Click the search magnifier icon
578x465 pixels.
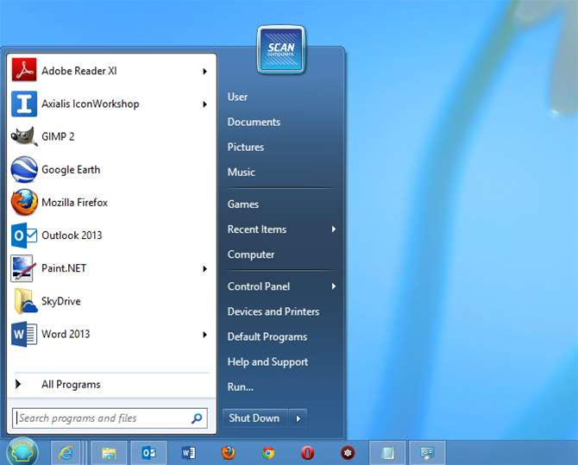point(197,418)
